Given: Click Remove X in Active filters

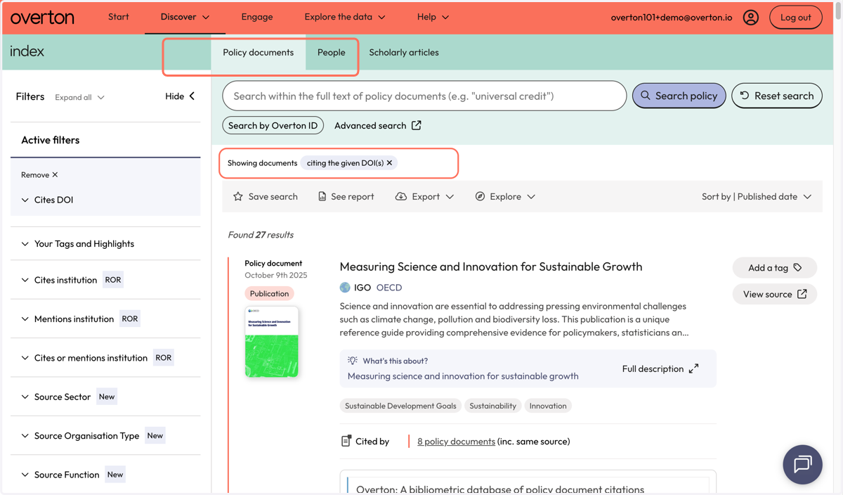Looking at the screenshot, I should click(x=39, y=174).
